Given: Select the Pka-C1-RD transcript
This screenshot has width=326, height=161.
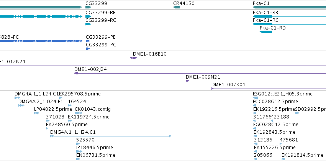Looking at the screenshot, I should [293, 32].
